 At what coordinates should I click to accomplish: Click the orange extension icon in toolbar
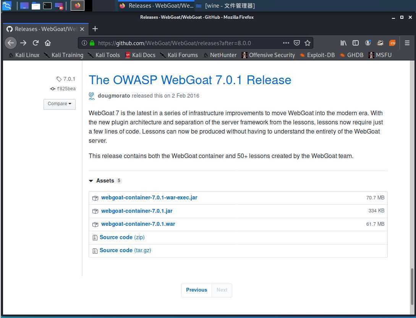392,43
